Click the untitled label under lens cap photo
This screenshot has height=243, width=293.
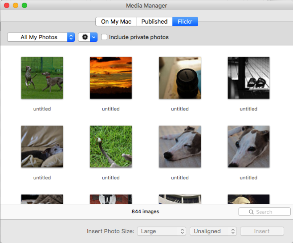pyautogui.click(x=180, y=109)
